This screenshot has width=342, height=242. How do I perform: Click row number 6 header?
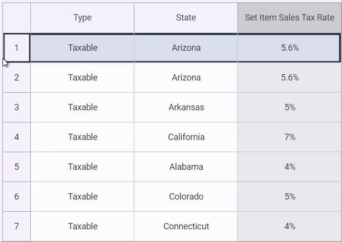point(17,197)
